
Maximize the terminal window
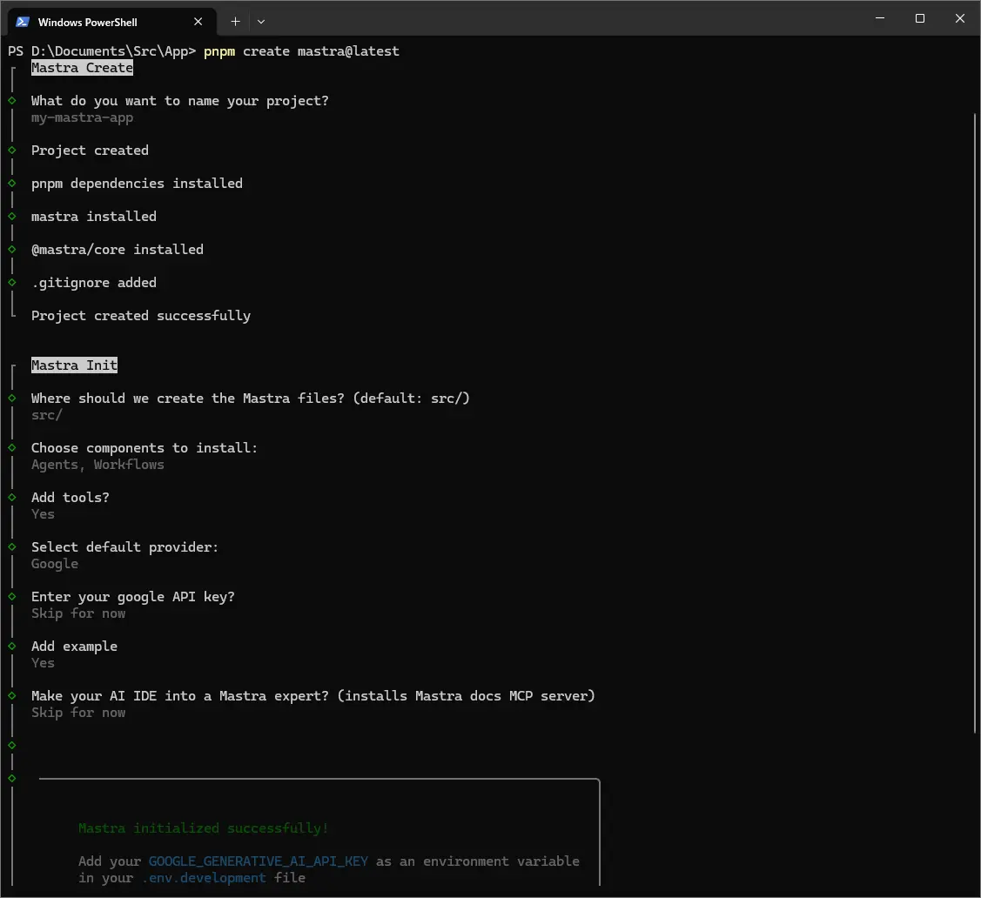point(920,18)
